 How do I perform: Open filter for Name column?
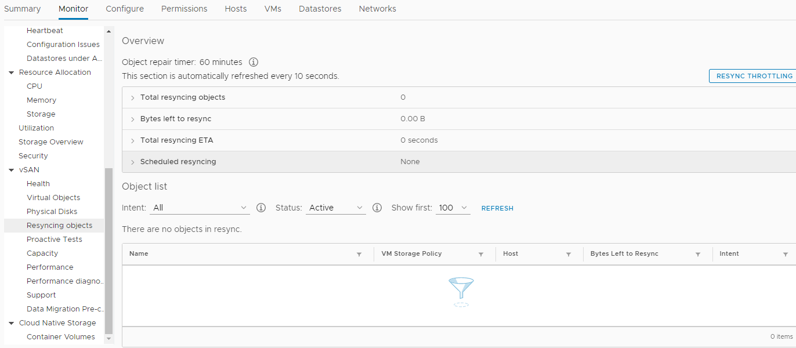coord(359,254)
